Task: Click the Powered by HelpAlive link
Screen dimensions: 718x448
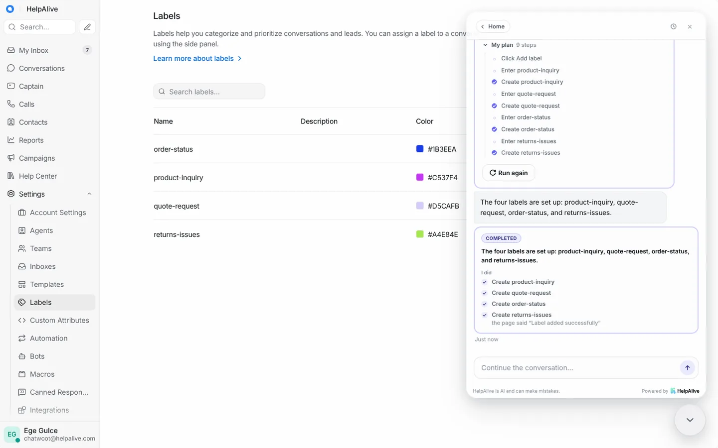Action: click(x=671, y=391)
